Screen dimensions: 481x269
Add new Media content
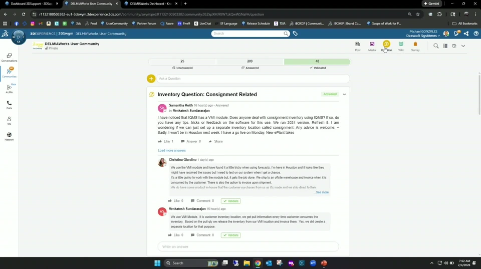tap(372, 46)
